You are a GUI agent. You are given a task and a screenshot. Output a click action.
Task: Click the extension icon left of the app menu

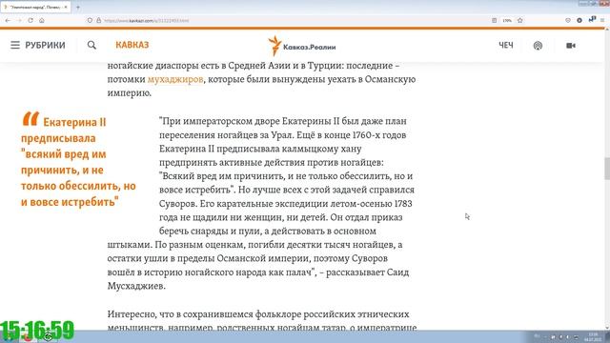pyautogui.click(x=592, y=19)
